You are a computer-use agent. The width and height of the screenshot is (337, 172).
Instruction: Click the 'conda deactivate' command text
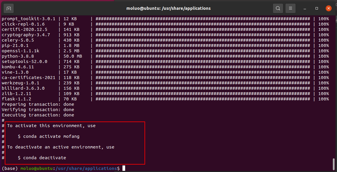[44, 158]
